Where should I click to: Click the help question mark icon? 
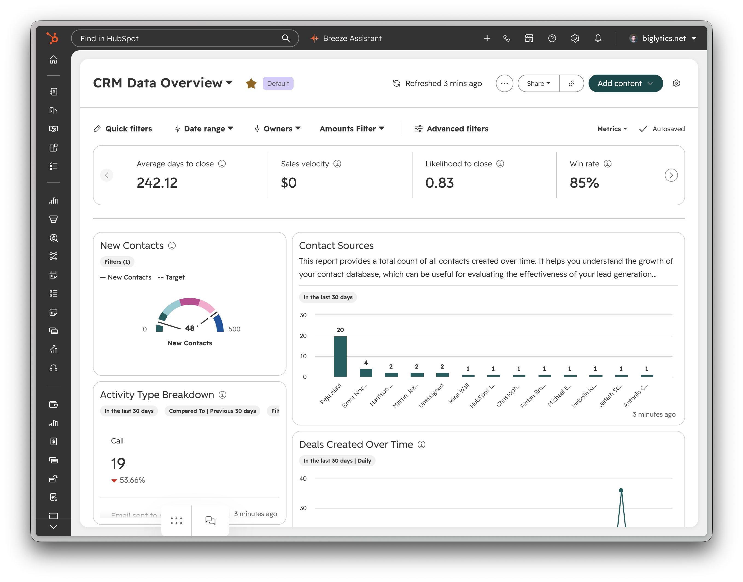click(552, 38)
